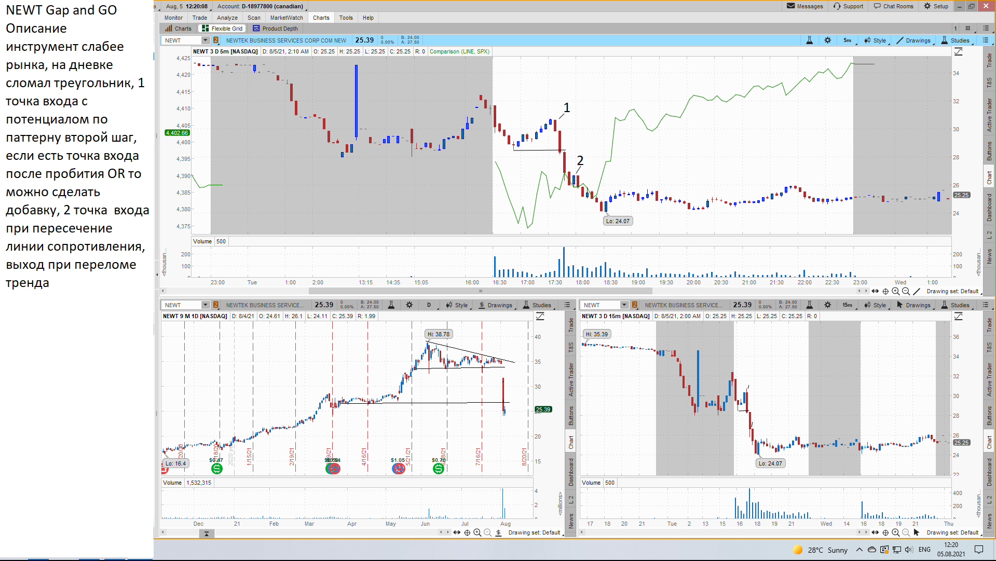Click the red-blue earnings marker near $1.05
Screen dimensions: 996x561
pos(398,469)
